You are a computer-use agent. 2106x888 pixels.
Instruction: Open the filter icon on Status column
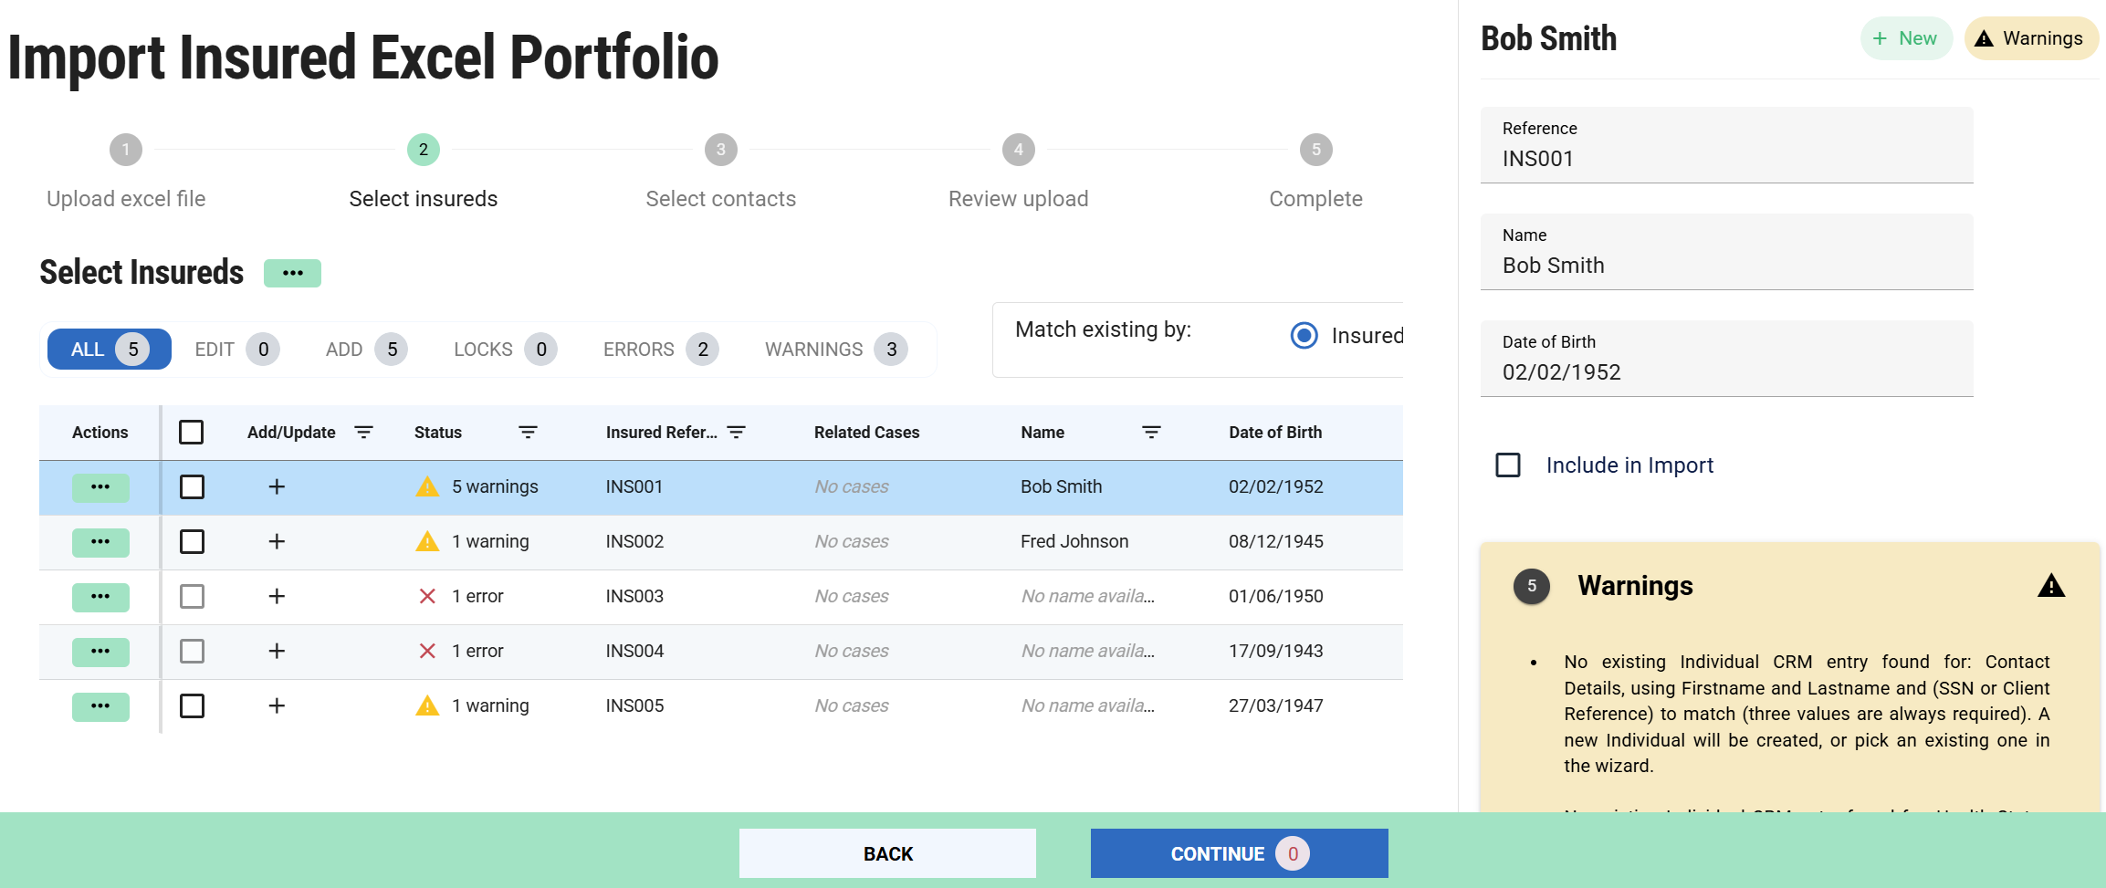pos(528,432)
